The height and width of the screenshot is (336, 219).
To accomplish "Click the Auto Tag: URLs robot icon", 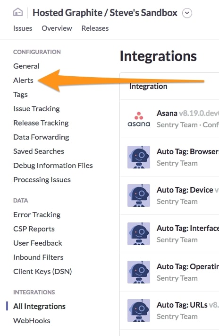I will 139,310.
